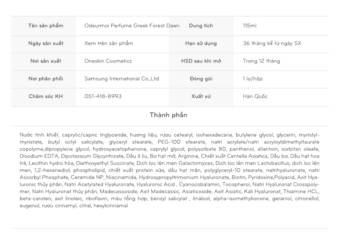338x244 pixels.
Task: Select the 'Tên sản phẩm' label cell
Action: tap(46, 26)
